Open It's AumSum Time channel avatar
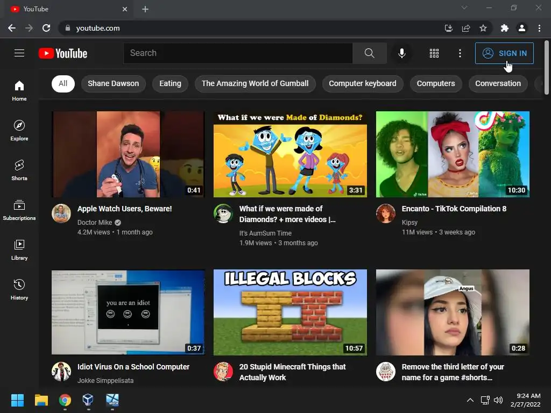The height and width of the screenshot is (413, 551). pyautogui.click(x=223, y=213)
